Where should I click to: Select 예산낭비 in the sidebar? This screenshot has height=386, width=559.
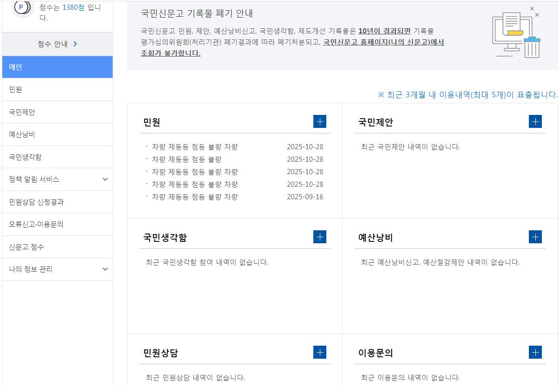[x=57, y=134]
